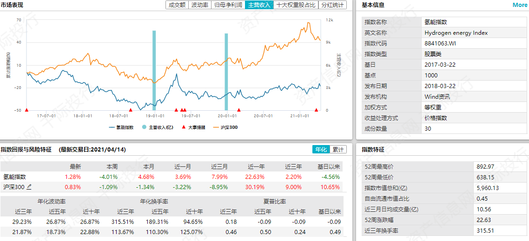The width and height of the screenshot is (529, 241).
Task: Show the 十大权重股占比 tab
Action: [296, 5]
